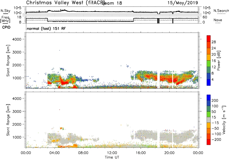229x159 pixels.
Task: Click the red segment of the Power color bar
Action: [x=209, y=39]
